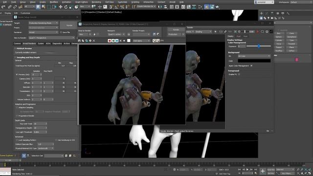This screenshot has height=176, width=313.
Task: Open the black Background Color swatch
Action: [x=254, y=61]
